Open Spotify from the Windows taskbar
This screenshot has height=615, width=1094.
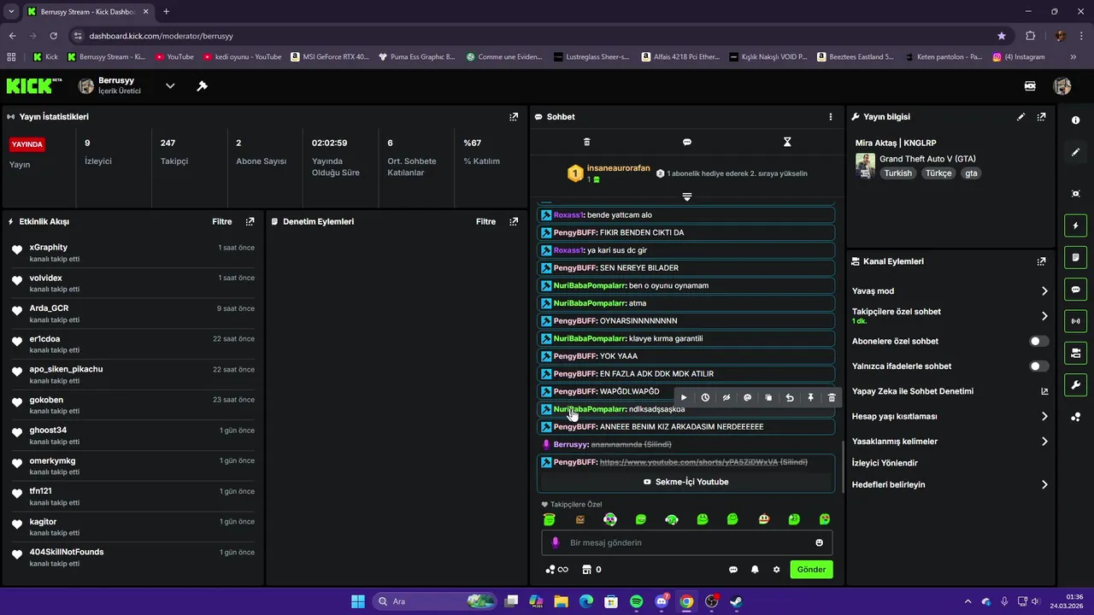(x=637, y=601)
